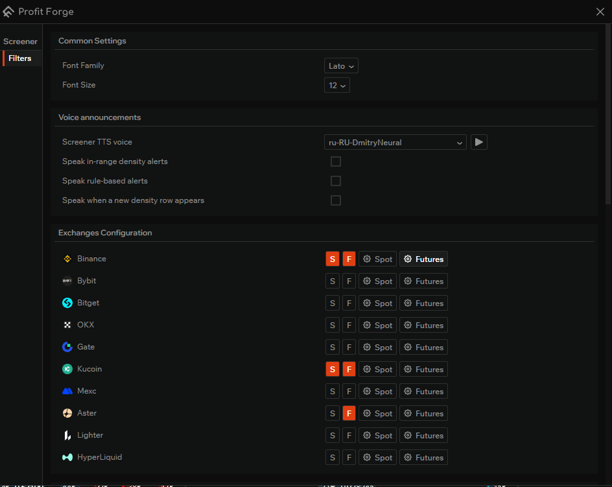Switch to the Screener tab
This screenshot has height=487, width=612.
[20, 42]
